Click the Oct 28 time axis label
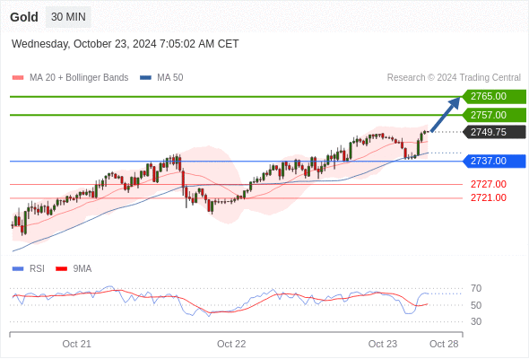 (x=444, y=344)
